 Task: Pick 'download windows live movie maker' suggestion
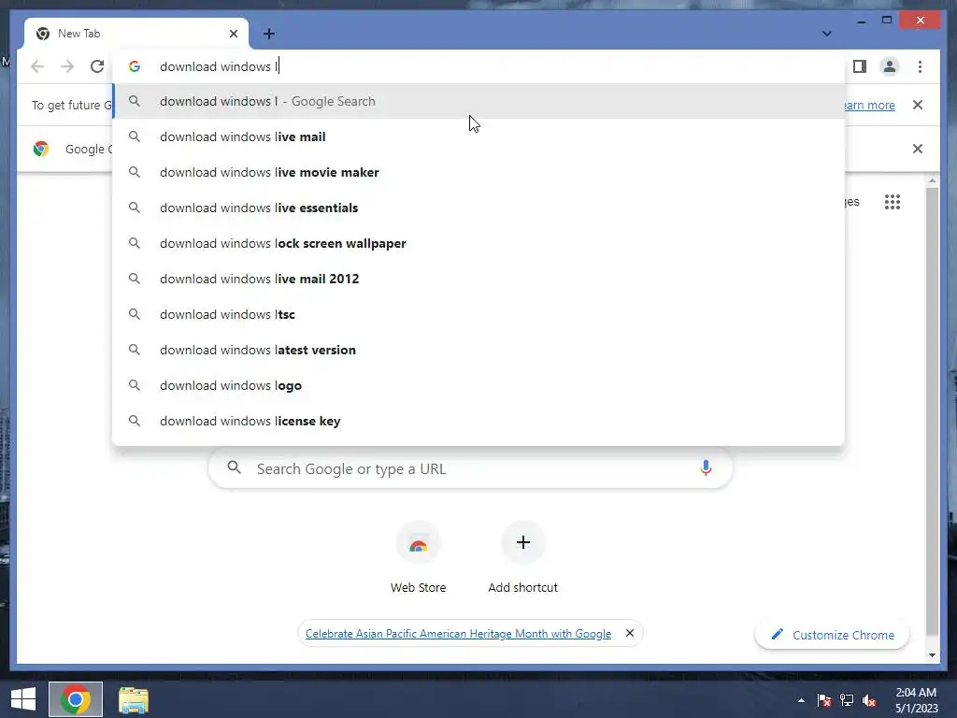click(479, 172)
